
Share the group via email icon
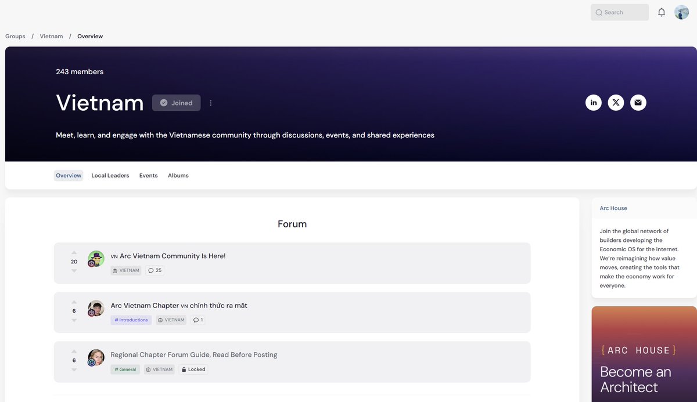tap(638, 103)
